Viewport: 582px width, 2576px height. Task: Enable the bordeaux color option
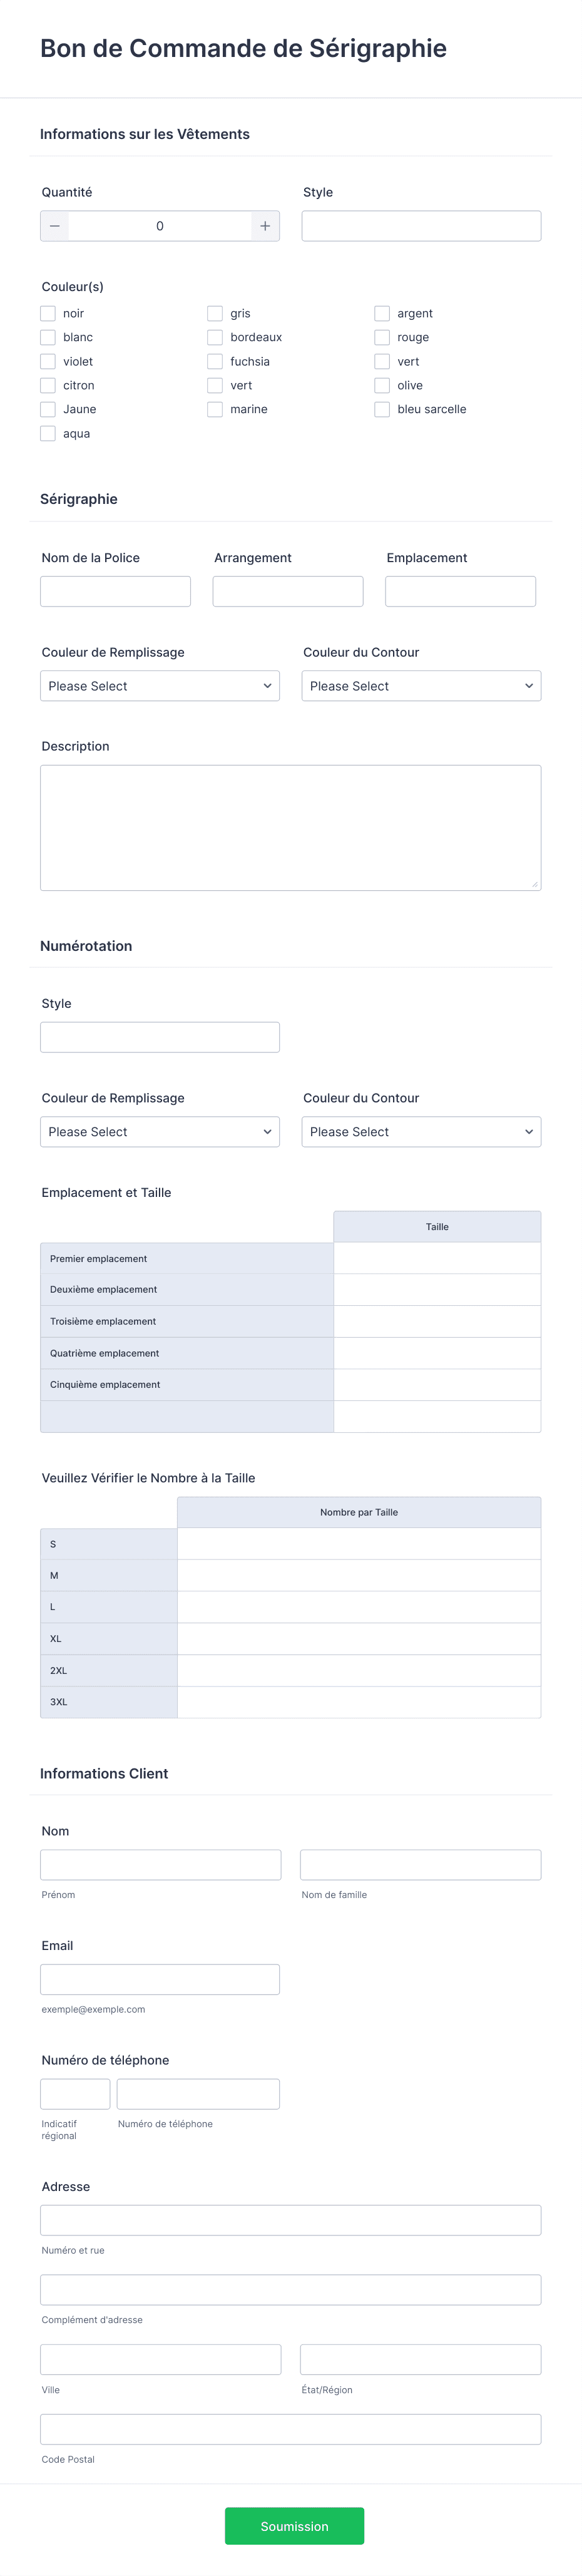pos(215,337)
